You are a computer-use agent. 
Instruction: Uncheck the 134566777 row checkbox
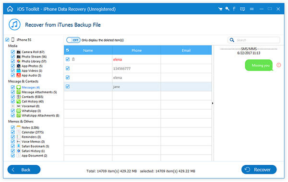[x=68, y=68]
